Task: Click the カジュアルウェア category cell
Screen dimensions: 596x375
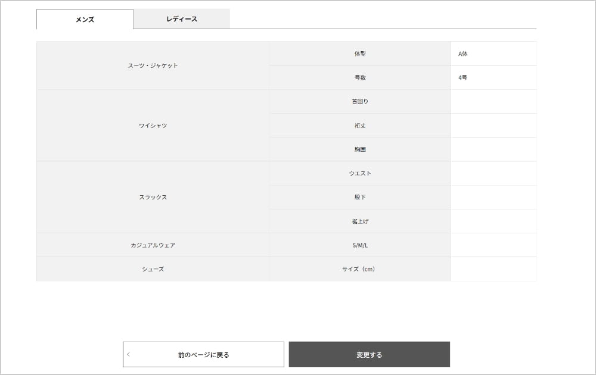Action: (153, 245)
